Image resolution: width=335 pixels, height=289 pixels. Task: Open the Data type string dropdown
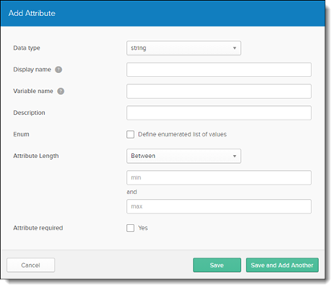[x=184, y=48]
